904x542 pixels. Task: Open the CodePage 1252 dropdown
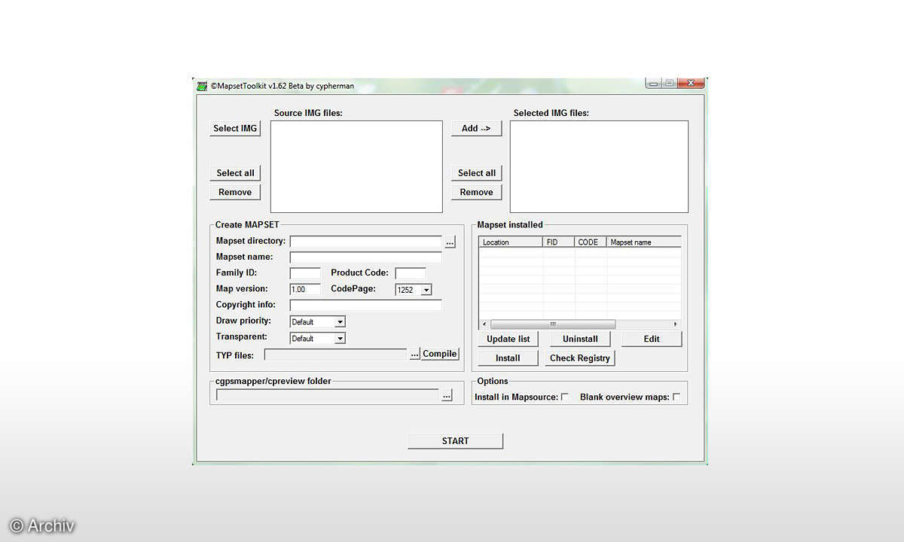[x=426, y=290]
